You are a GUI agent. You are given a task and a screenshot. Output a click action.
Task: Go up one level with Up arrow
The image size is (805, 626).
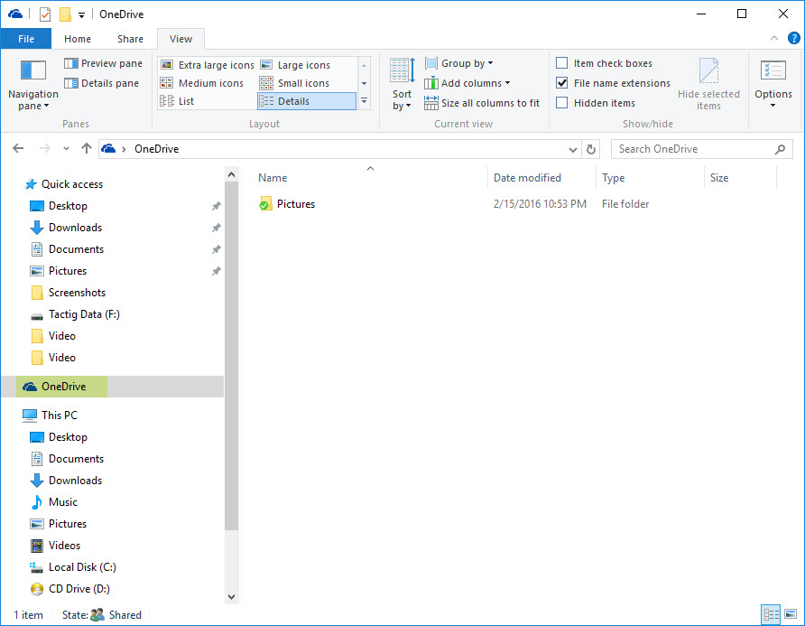click(x=87, y=148)
